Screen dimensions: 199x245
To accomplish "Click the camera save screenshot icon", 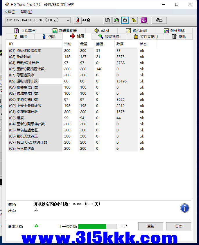I will (125, 20).
